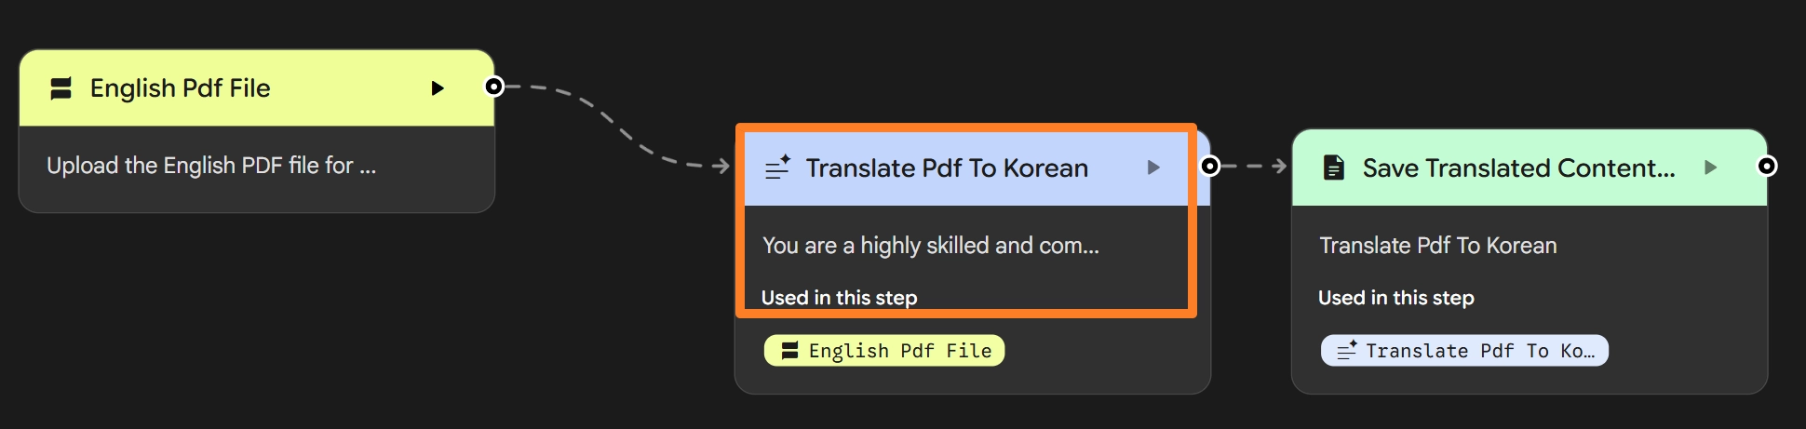Image resolution: width=1806 pixels, height=429 pixels.
Task: Click the generate icon on Translate Pdf To Korean
Action: pos(777,168)
